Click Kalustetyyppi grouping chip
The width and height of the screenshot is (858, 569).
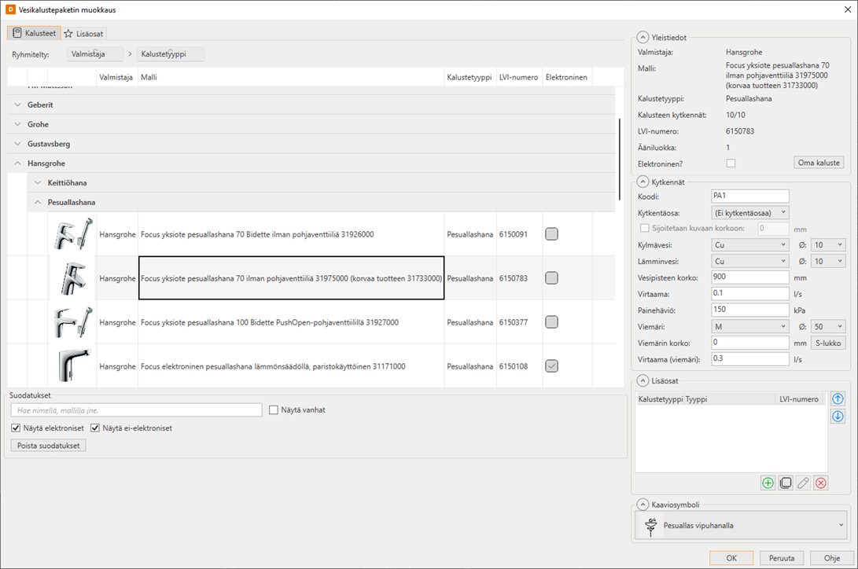click(x=170, y=54)
